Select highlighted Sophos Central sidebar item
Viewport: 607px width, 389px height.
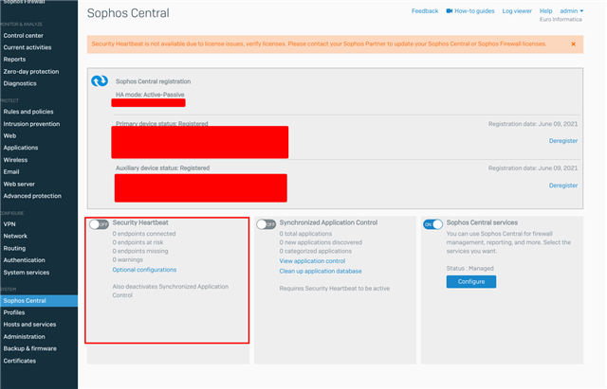coord(39,301)
